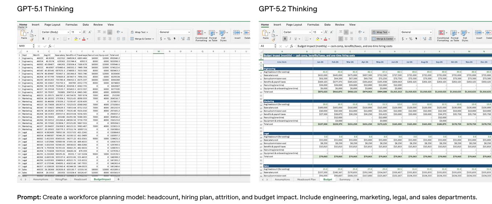
Task: Open the font size 13 dropdown
Action: (317, 32)
